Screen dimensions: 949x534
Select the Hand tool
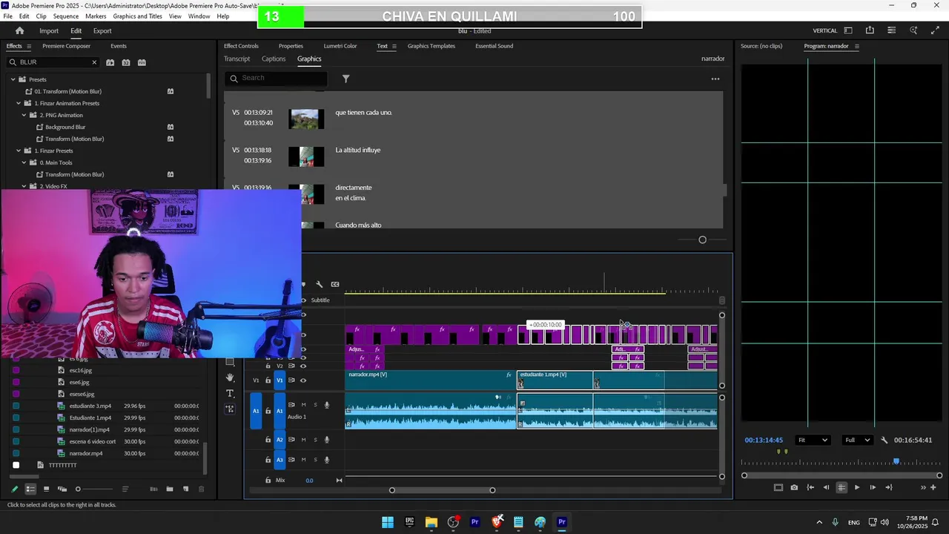coord(230,378)
